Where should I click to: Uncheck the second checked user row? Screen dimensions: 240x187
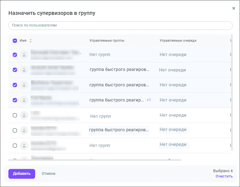pyautogui.click(x=15, y=70)
